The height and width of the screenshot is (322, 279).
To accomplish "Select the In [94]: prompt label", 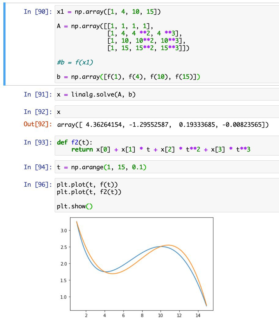I will coord(38,167).
